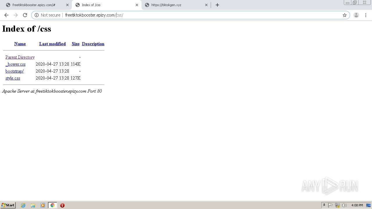Click the Chrome taskbar button
The width and height of the screenshot is (372, 209).
pyautogui.click(x=53, y=205)
